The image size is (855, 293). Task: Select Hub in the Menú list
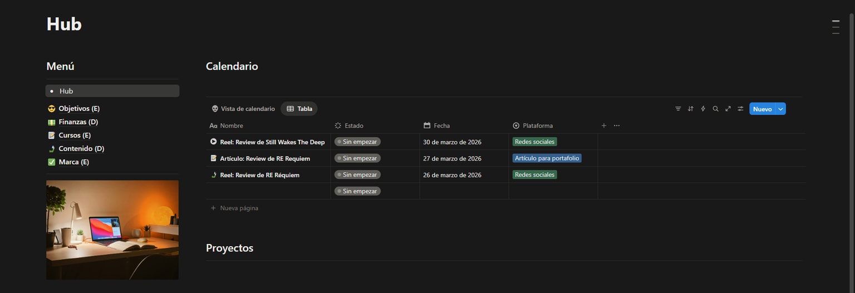pyautogui.click(x=112, y=91)
